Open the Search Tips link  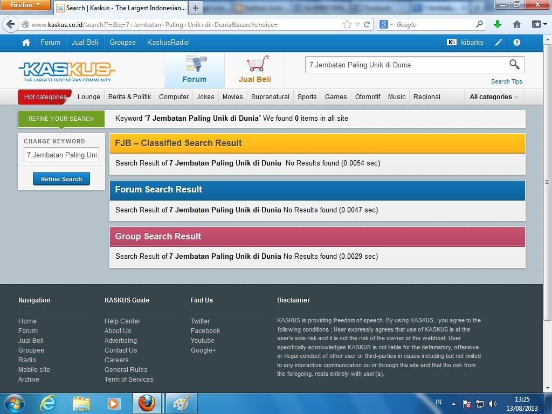pos(507,81)
